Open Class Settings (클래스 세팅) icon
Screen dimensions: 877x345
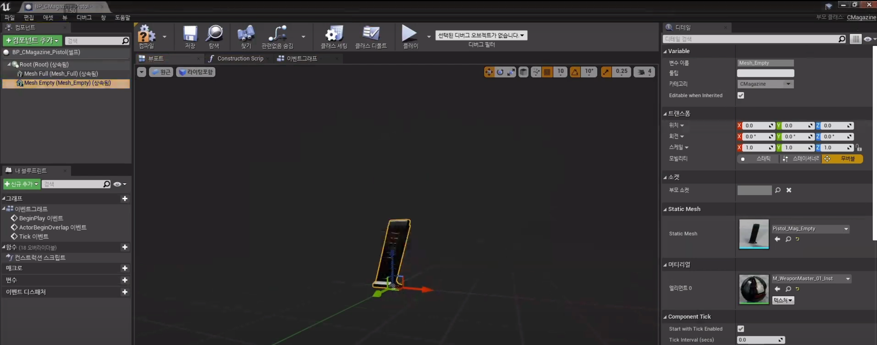pyautogui.click(x=334, y=36)
